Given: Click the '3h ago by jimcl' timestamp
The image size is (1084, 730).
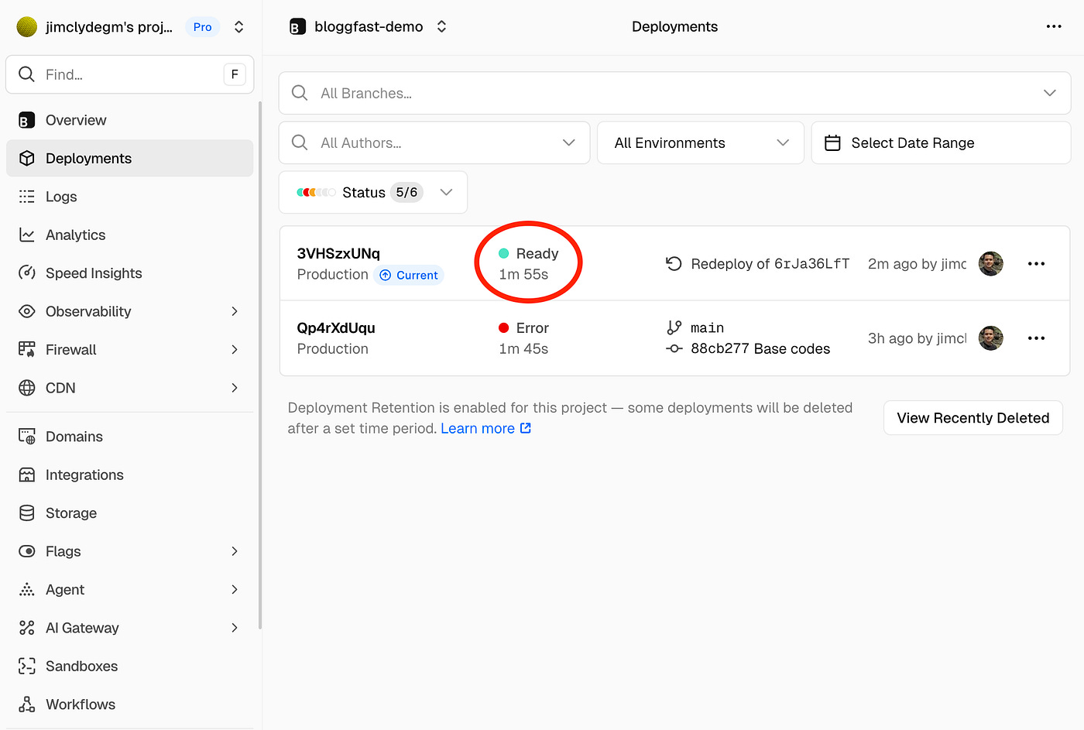Looking at the screenshot, I should pyautogui.click(x=917, y=338).
